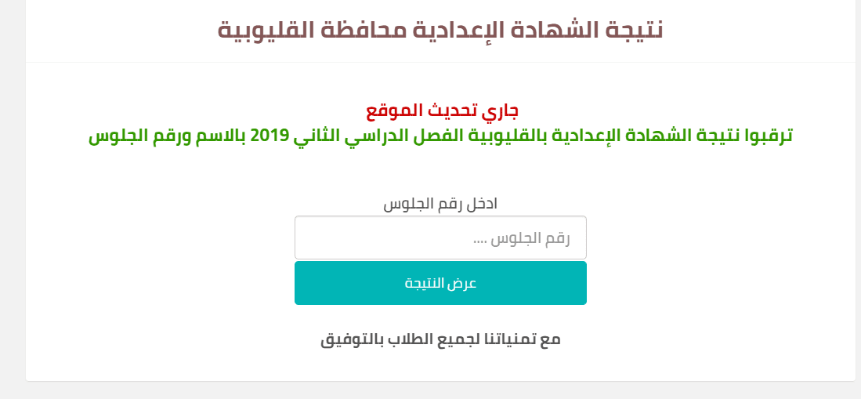861x399 pixels.
Task: Click the word الطلاب in the footer message
Action: (x=410, y=339)
